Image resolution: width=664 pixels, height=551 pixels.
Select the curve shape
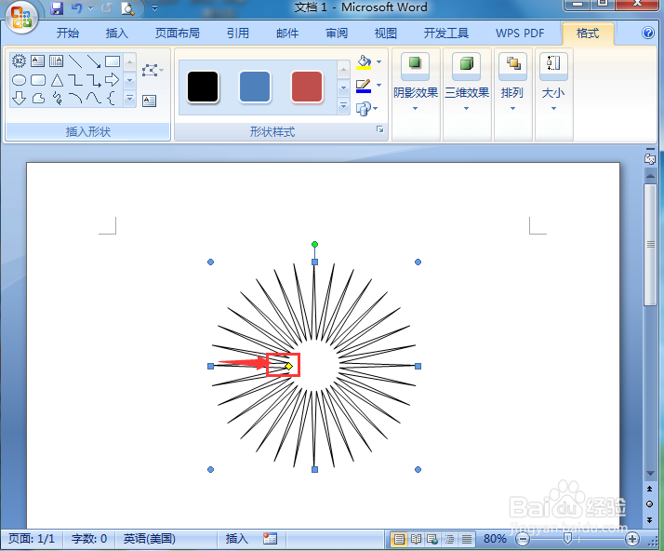pos(94,99)
